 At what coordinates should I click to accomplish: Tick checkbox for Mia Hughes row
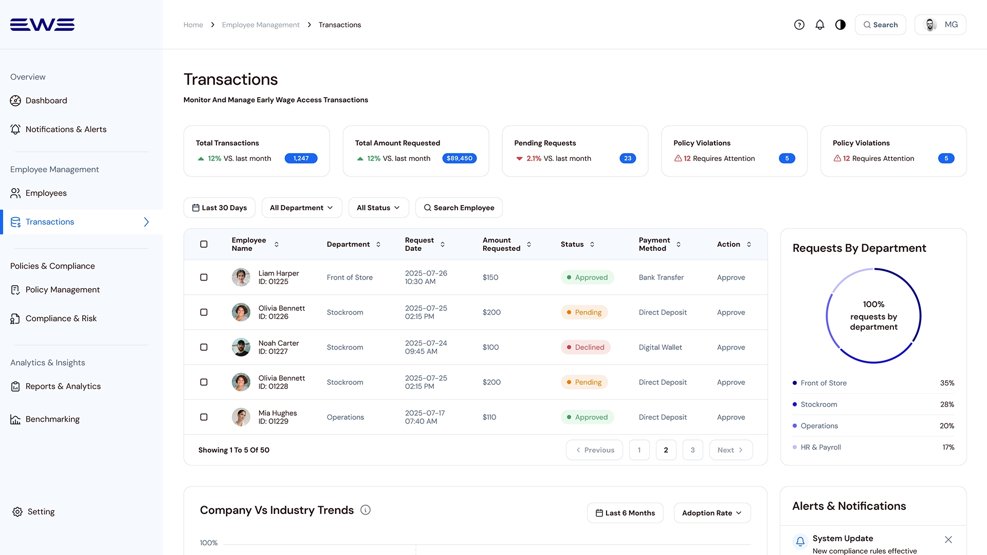tap(204, 417)
